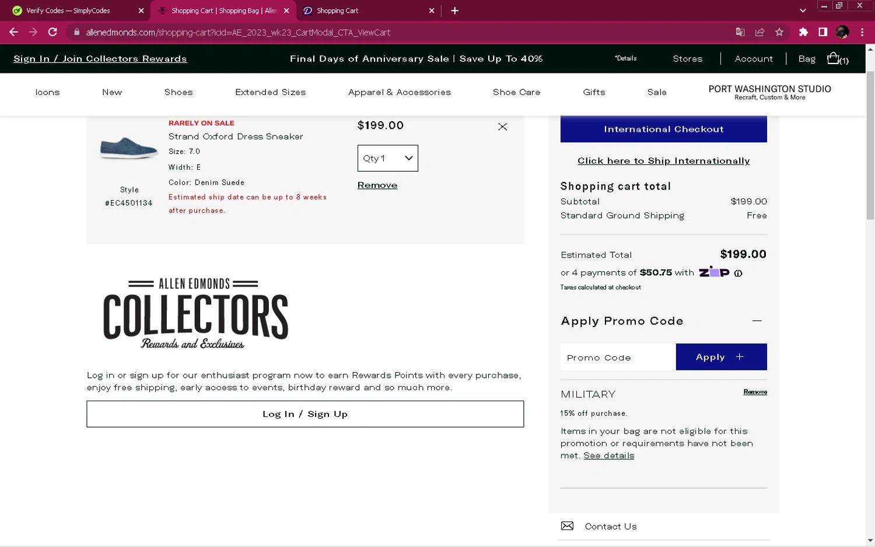
Task: Close the Allen Edmonds Shopping Cart tab
Action: 286,10
